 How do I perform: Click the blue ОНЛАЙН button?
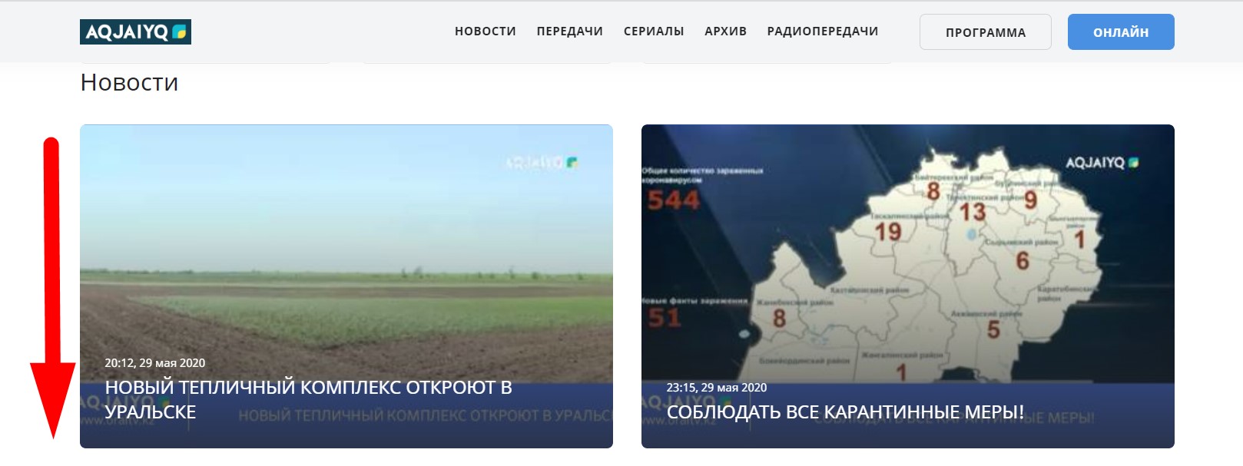click(x=1120, y=32)
